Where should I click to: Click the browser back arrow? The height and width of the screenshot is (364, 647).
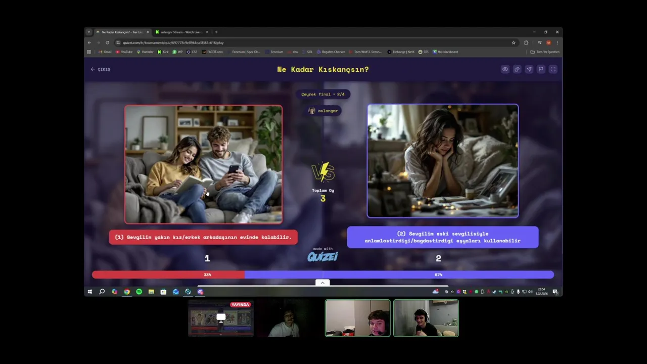(89, 42)
